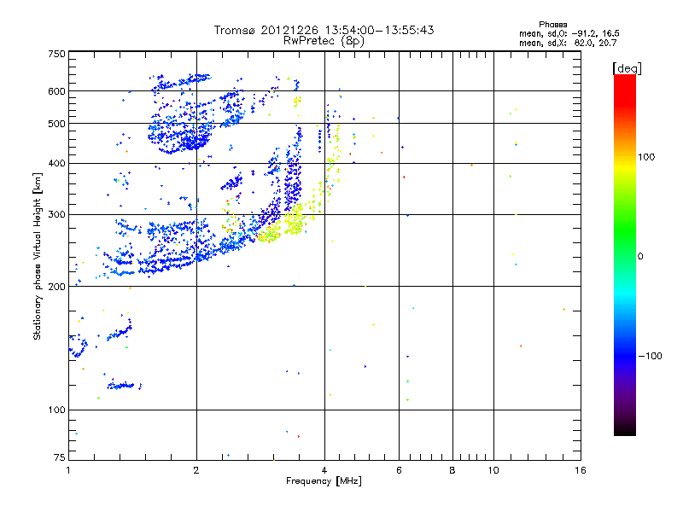Click the '8' frequency axis label
Viewport: 683px width, 512px height.
click(452, 470)
